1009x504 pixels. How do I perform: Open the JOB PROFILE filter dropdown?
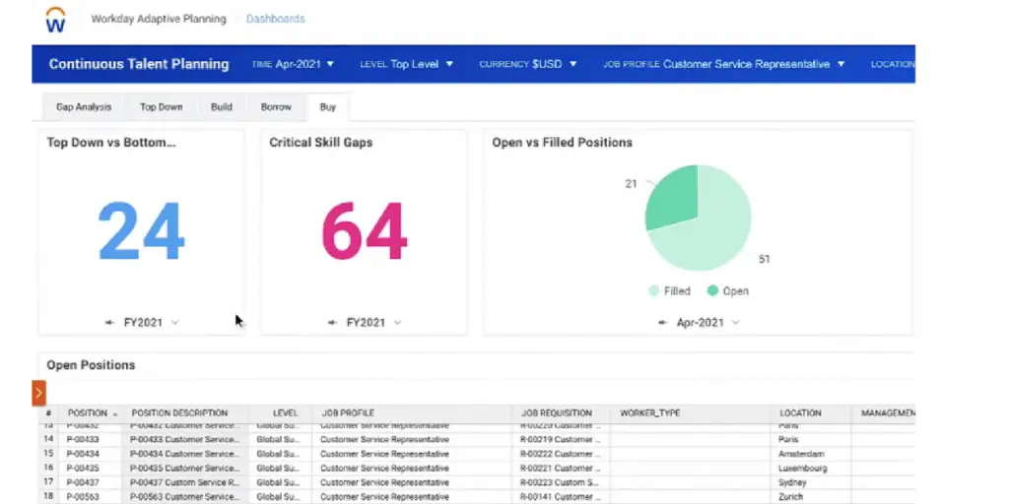click(x=724, y=64)
